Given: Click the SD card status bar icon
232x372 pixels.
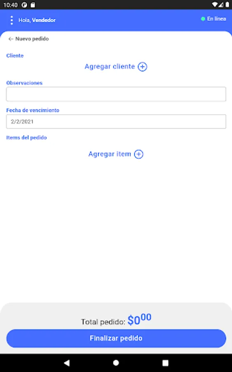Looking at the screenshot, I should point(33,5).
